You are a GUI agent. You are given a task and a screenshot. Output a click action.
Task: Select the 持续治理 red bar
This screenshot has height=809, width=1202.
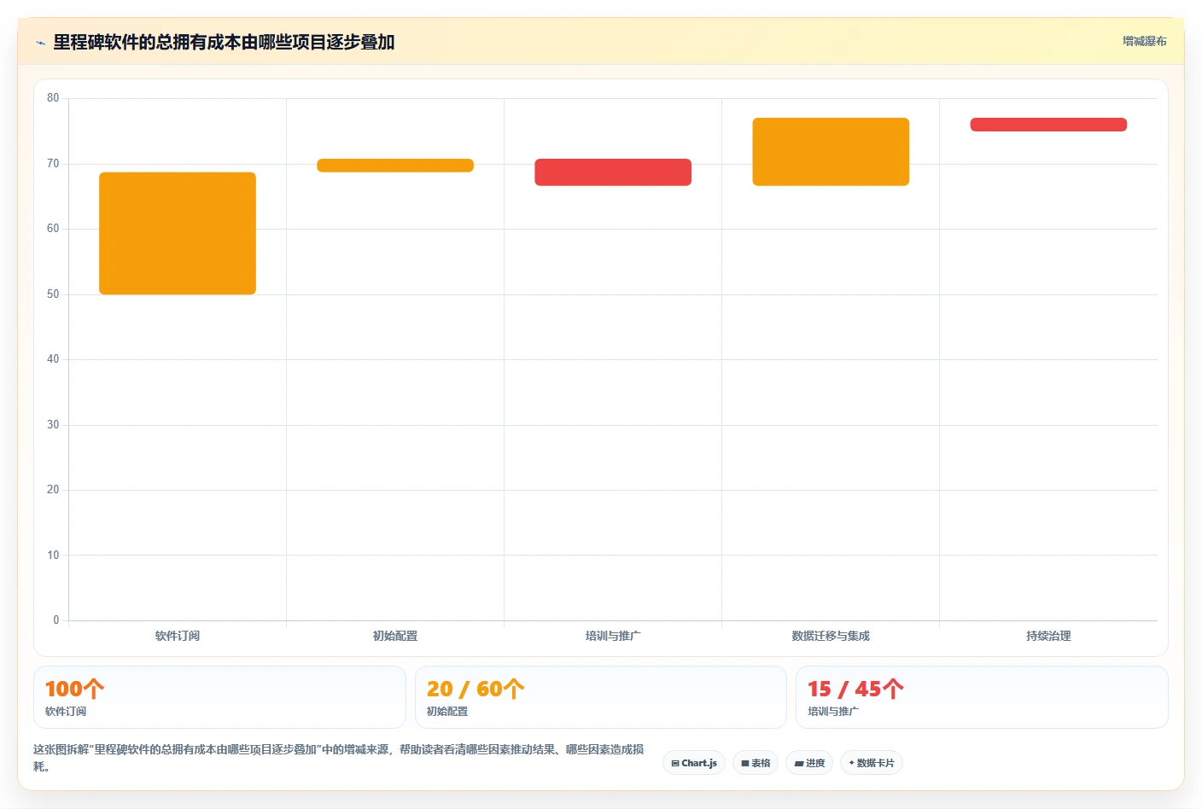tap(1048, 125)
